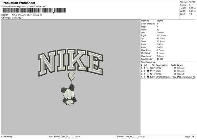This screenshot has width=197, height=139.
Task: Click the Up value 49.7 mm
Action: [x=161, y=38]
